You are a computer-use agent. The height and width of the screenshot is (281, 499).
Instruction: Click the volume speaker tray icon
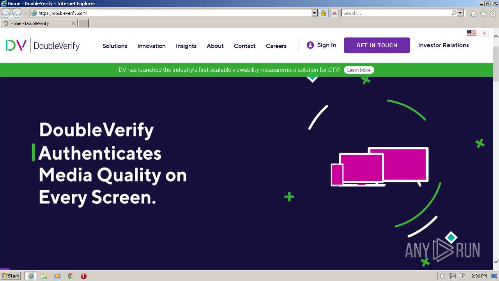(443, 276)
